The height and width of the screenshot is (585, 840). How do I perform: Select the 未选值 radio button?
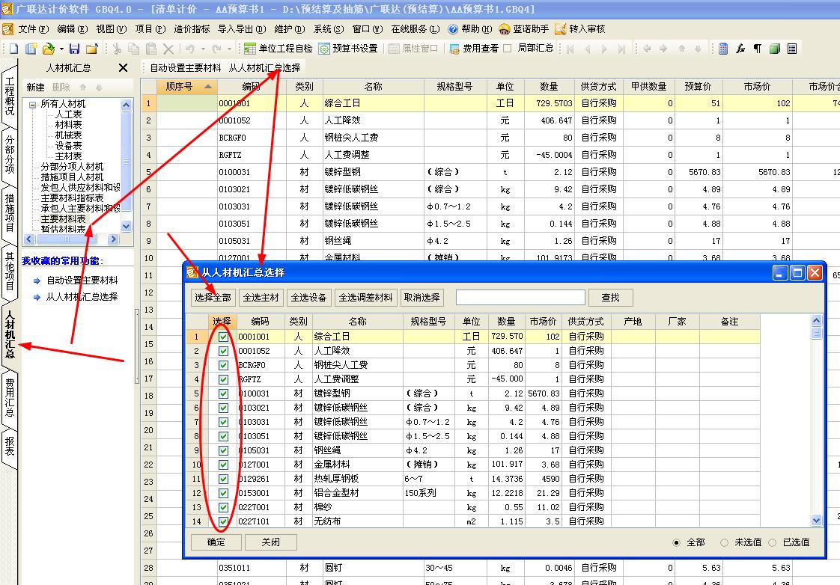pyautogui.click(x=724, y=542)
